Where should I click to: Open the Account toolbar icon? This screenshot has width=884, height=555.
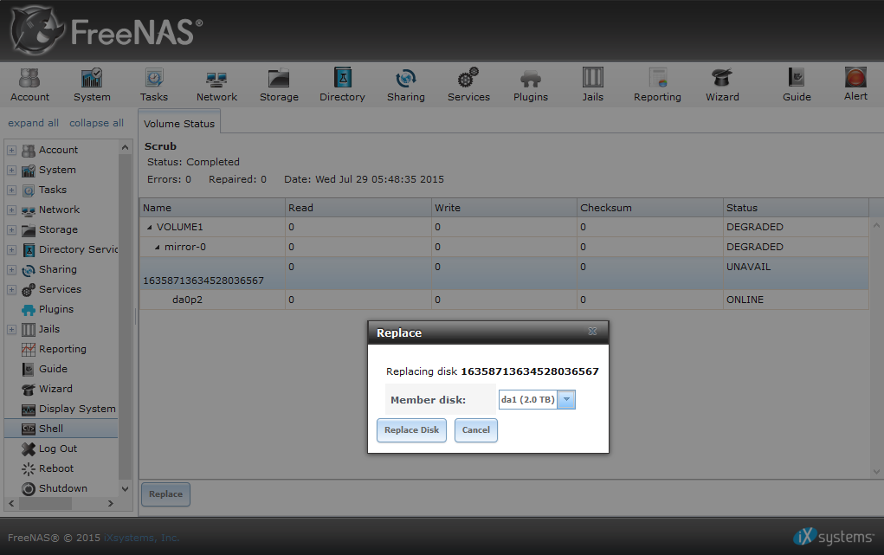[29, 85]
